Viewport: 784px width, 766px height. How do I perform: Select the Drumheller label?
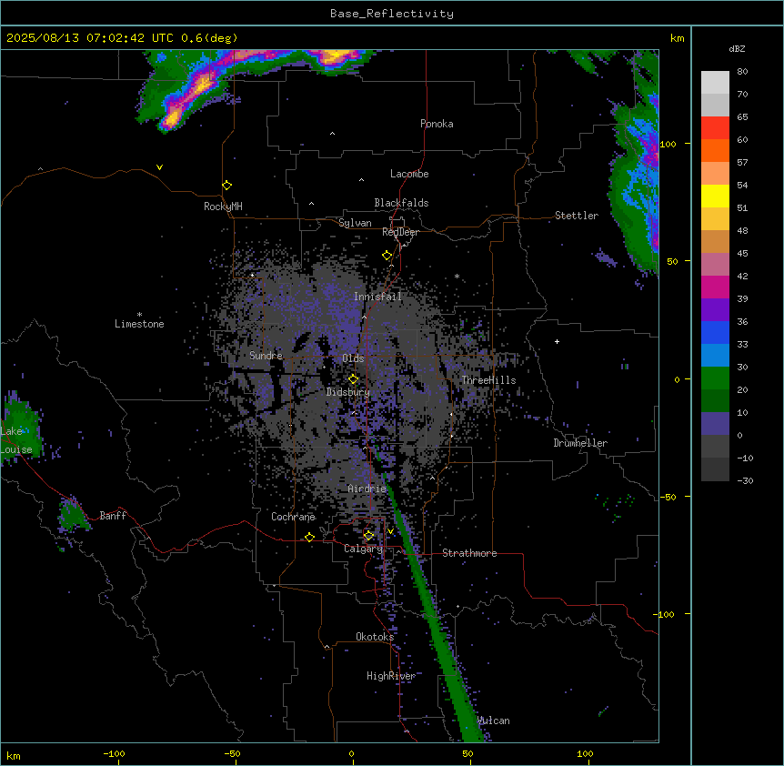pyautogui.click(x=580, y=443)
